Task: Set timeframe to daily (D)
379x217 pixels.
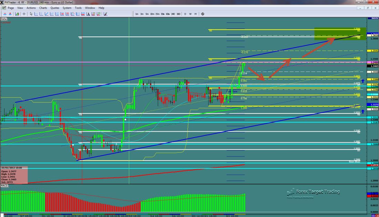Action: click(185, 14)
